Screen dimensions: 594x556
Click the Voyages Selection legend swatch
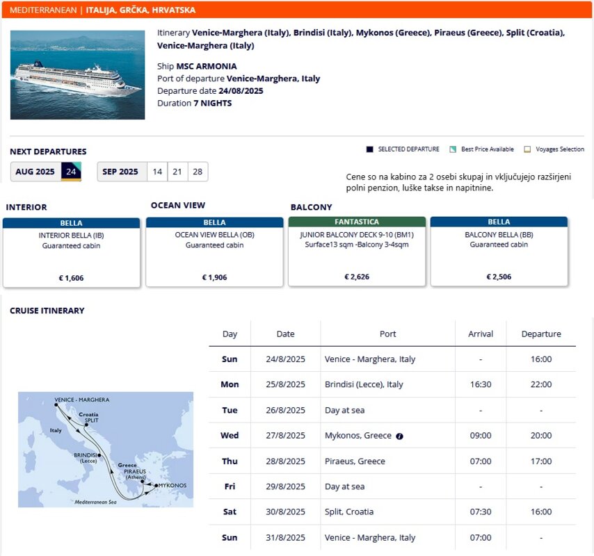527,149
